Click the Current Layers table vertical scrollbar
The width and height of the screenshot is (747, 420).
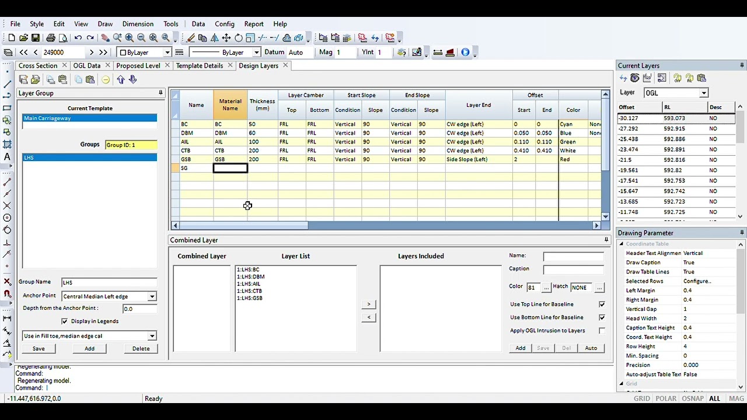point(740,162)
